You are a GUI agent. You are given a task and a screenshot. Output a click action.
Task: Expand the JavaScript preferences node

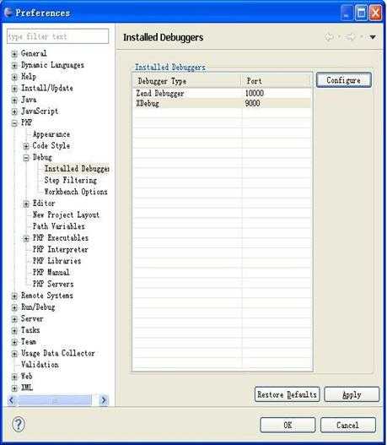pos(14,111)
